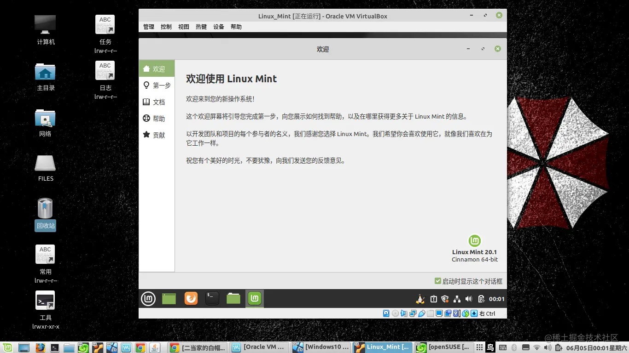This screenshot has width=629, height=353.
Task: Open the 主目录 home folder icon
Action: click(45, 72)
